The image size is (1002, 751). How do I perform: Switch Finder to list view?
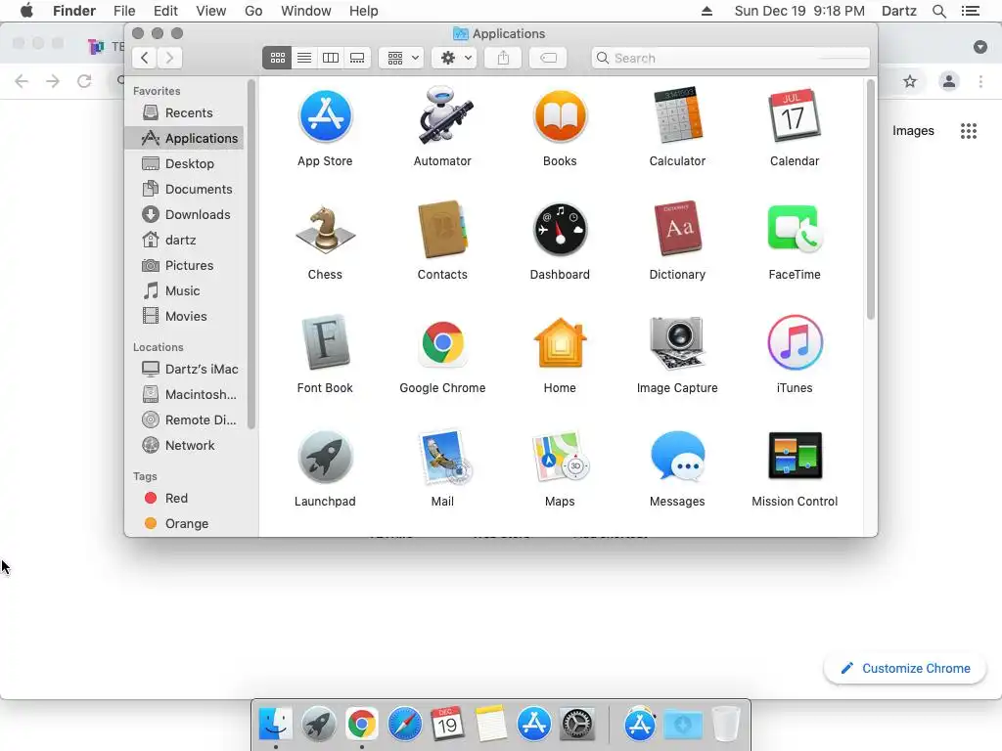304,58
